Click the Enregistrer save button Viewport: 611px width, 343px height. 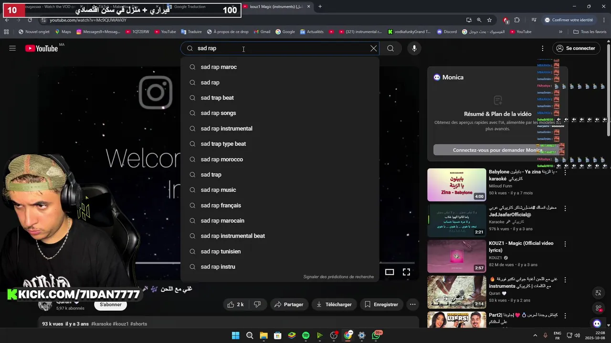381,304
